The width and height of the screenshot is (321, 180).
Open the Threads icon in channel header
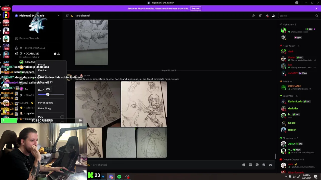(x=254, y=15)
